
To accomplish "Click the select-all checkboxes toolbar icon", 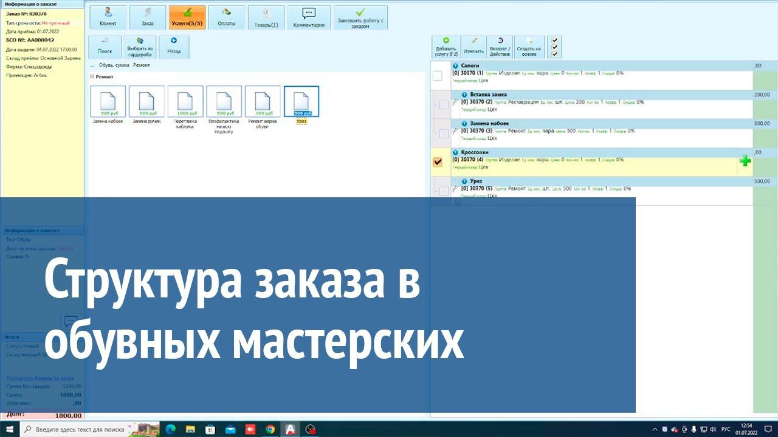I will [554, 47].
